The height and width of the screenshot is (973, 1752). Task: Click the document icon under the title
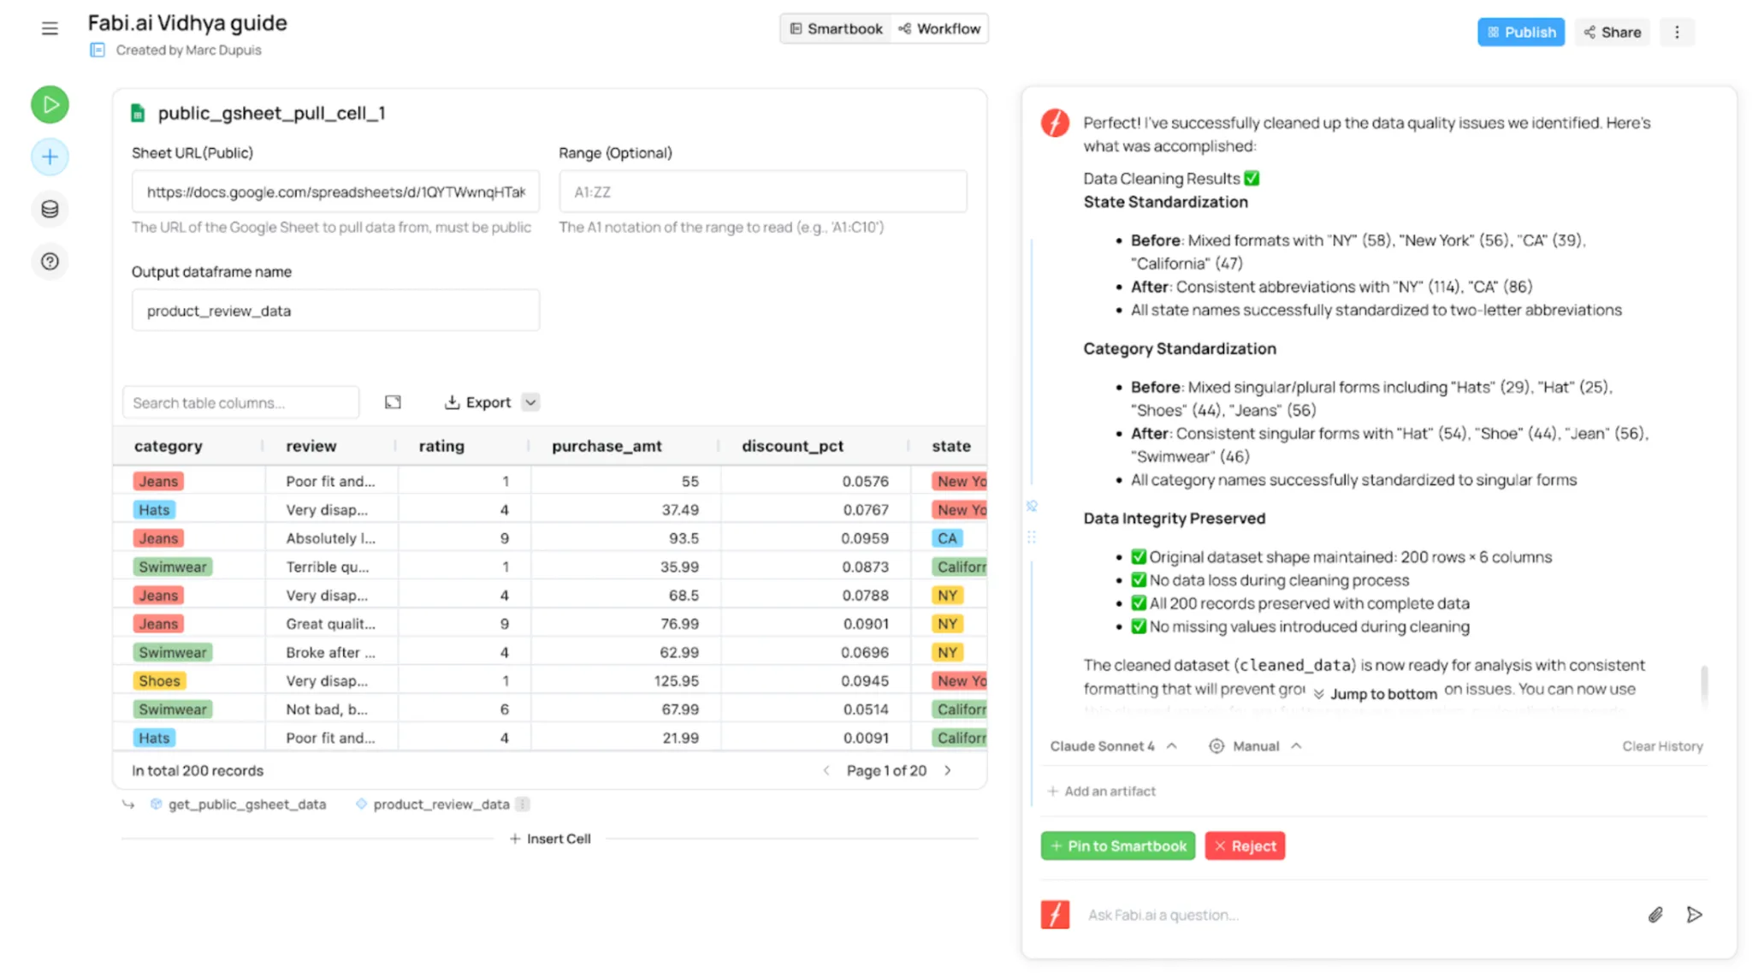(x=98, y=50)
